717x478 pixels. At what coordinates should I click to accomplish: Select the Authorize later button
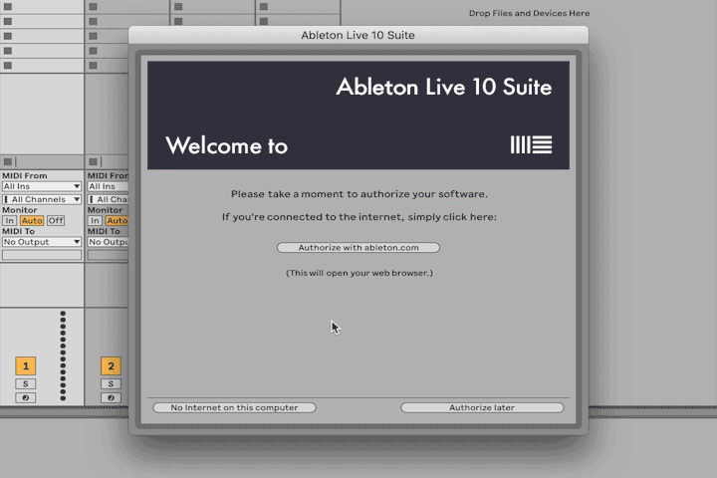[x=482, y=407]
